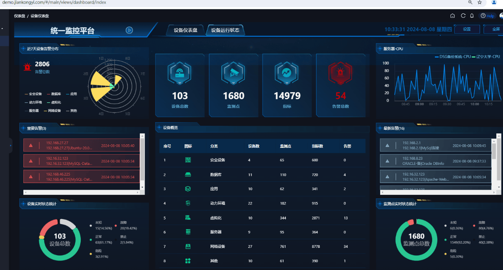503x270 pixels.
Task: Click the home icon in top bar
Action: 452,16
